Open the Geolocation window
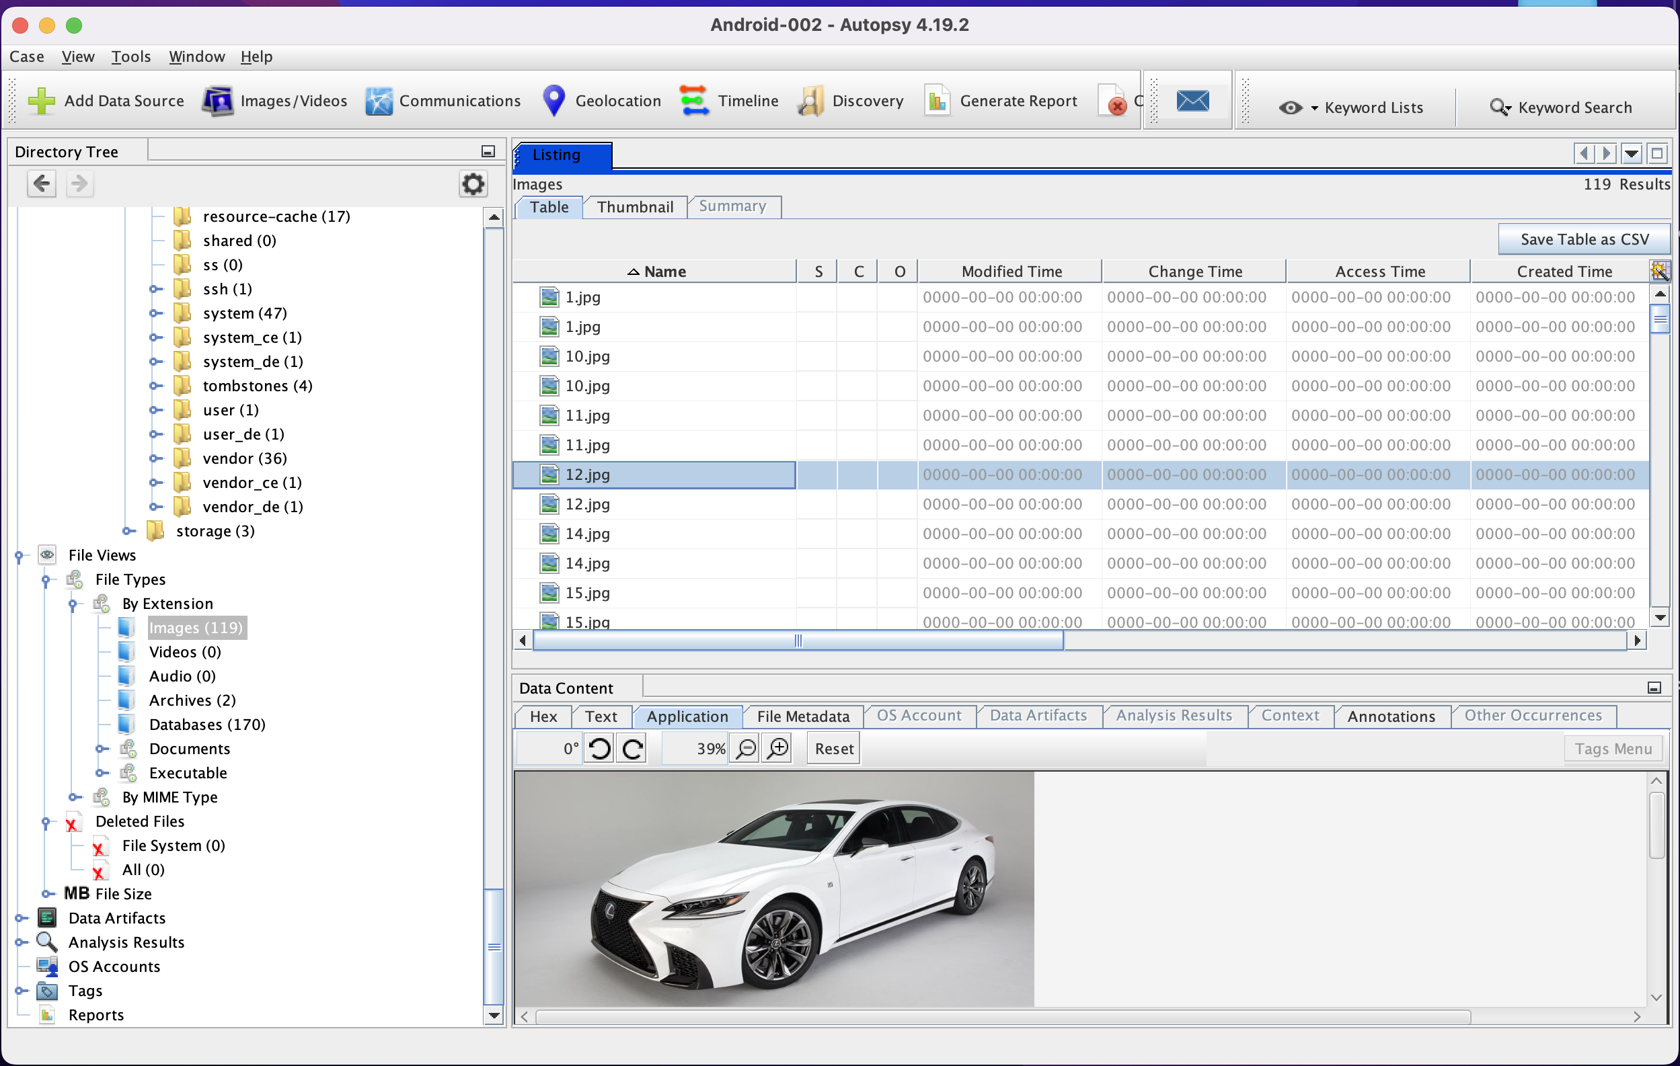Image resolution: width=1680 pixels, height=1066 pixels. [x=600, y=100]
